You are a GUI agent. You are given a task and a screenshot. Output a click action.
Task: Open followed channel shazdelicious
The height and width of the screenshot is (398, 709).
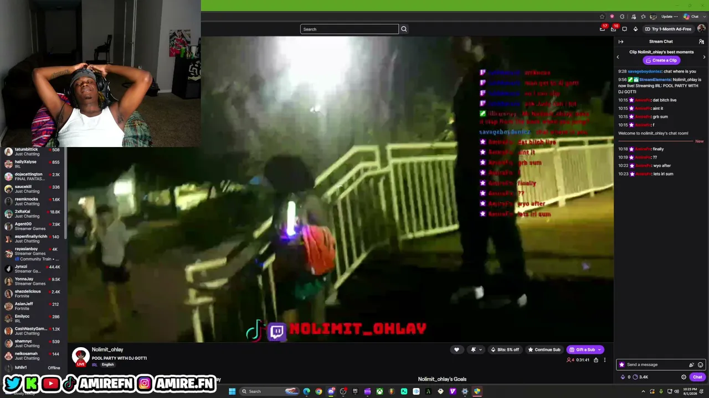coord(33,294)
